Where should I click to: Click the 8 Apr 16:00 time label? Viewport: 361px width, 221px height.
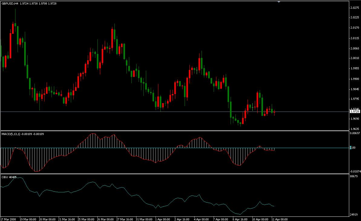(x=240, y=219)
